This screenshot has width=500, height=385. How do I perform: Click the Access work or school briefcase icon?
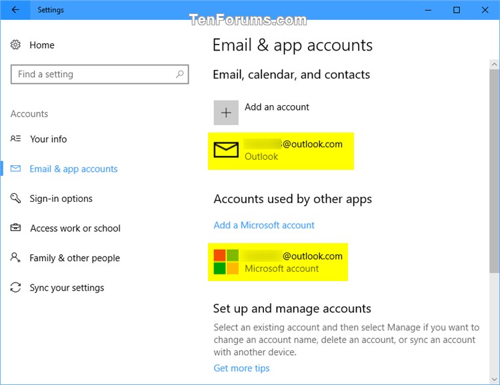coord(15,228)
